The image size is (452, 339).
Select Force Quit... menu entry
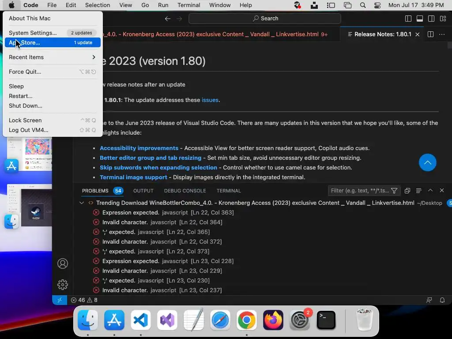click(x=53, y=72)
